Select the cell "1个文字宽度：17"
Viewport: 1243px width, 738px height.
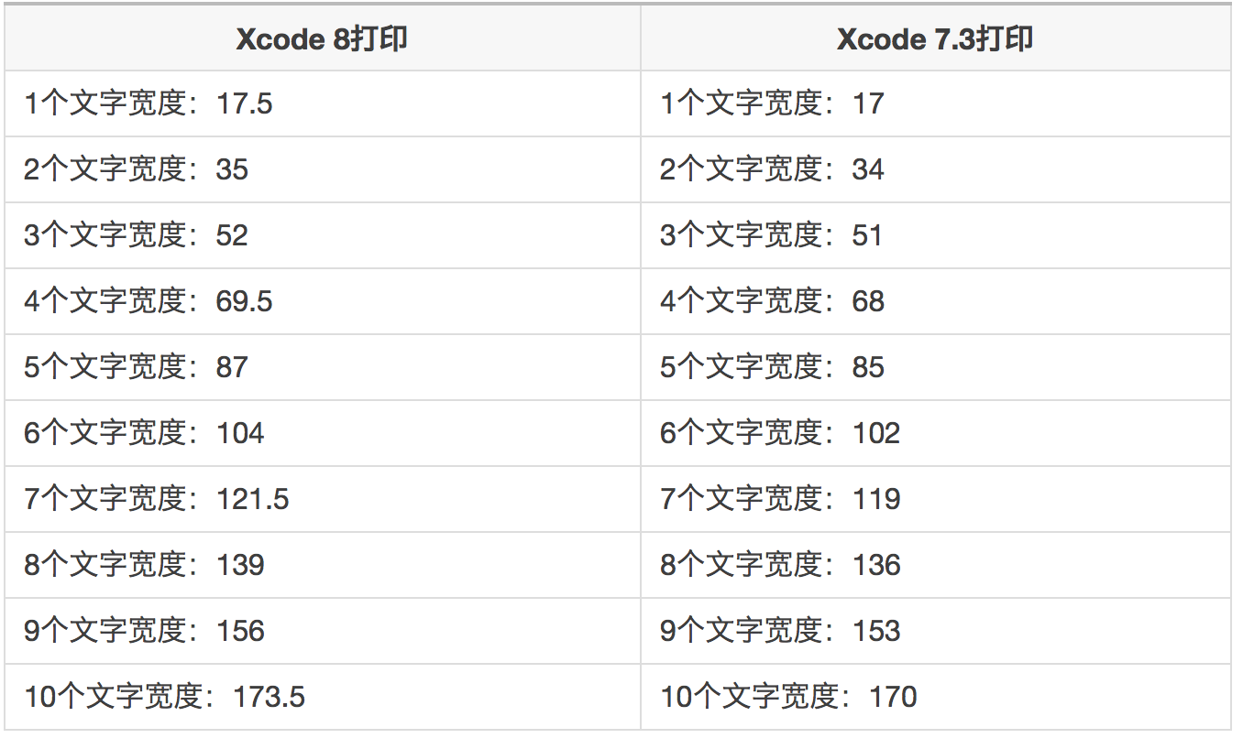coord(772,103)
